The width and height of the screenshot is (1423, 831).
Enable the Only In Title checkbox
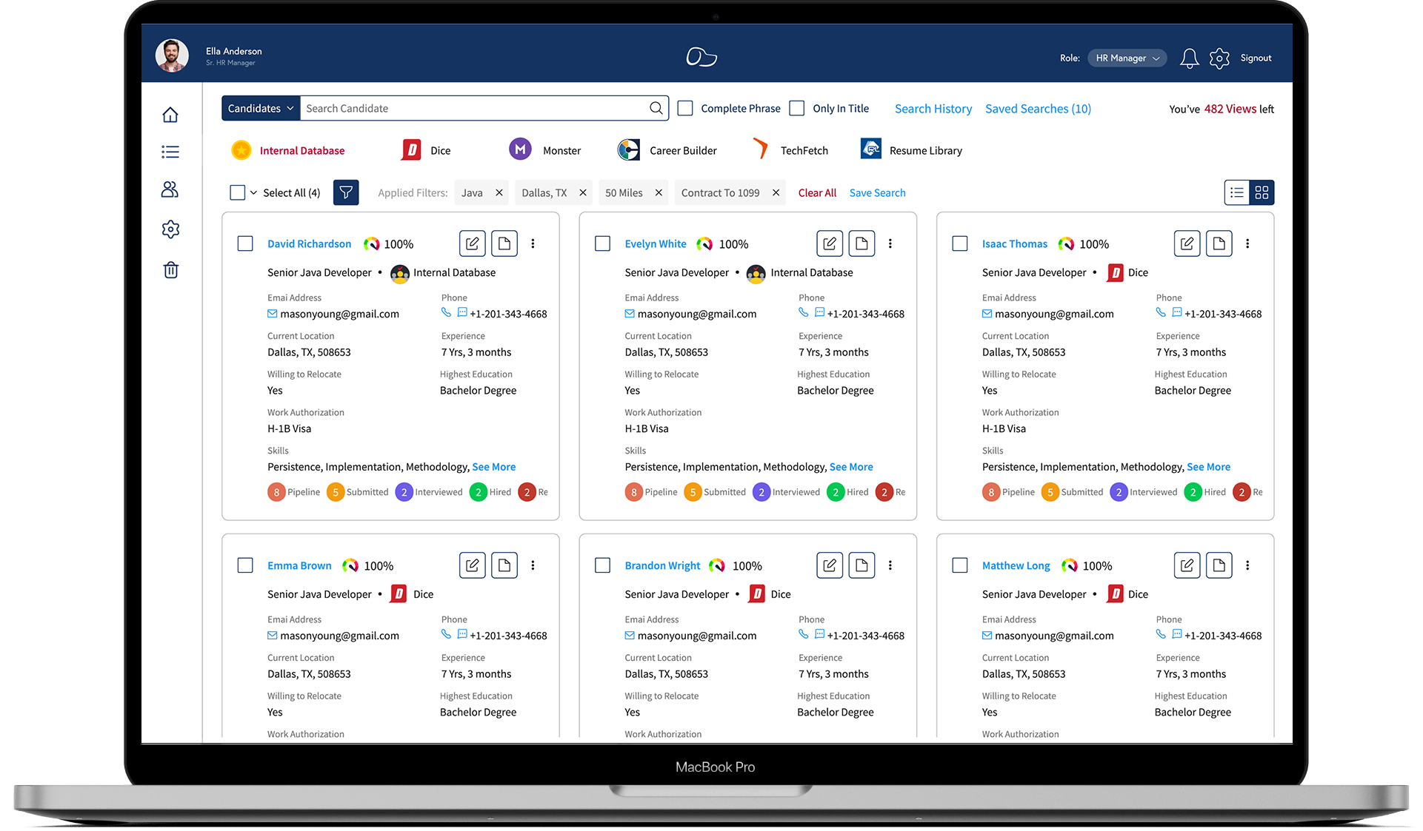click(797, 108)
